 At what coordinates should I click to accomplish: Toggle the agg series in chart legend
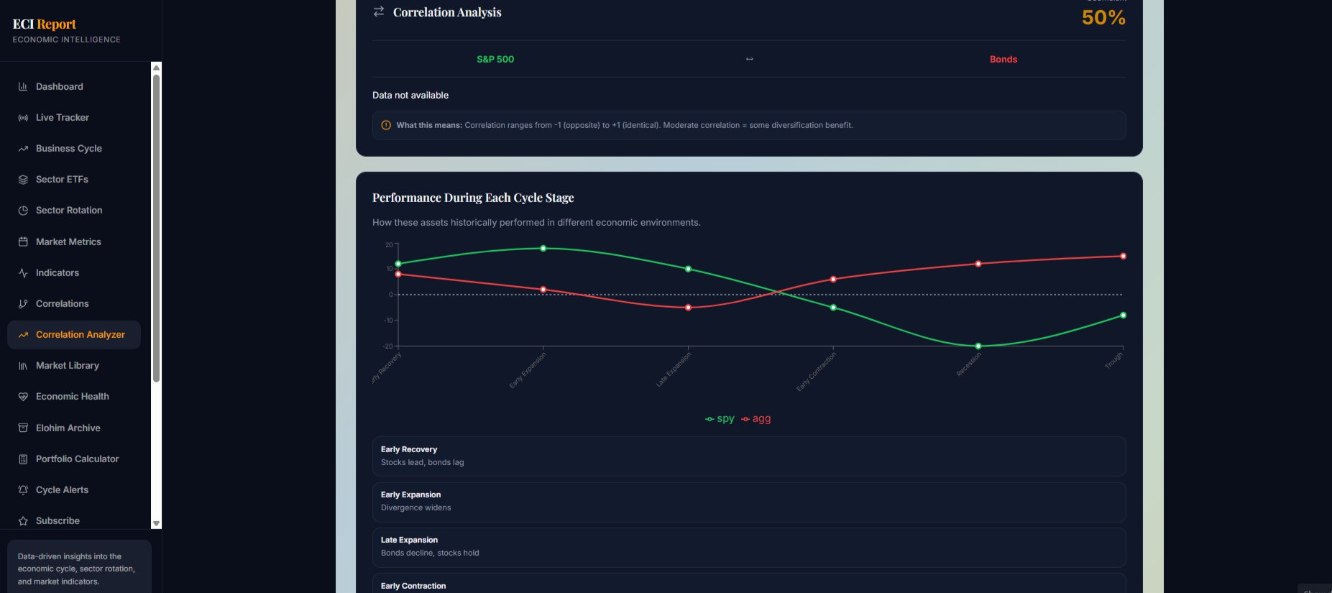coord(756,418)
